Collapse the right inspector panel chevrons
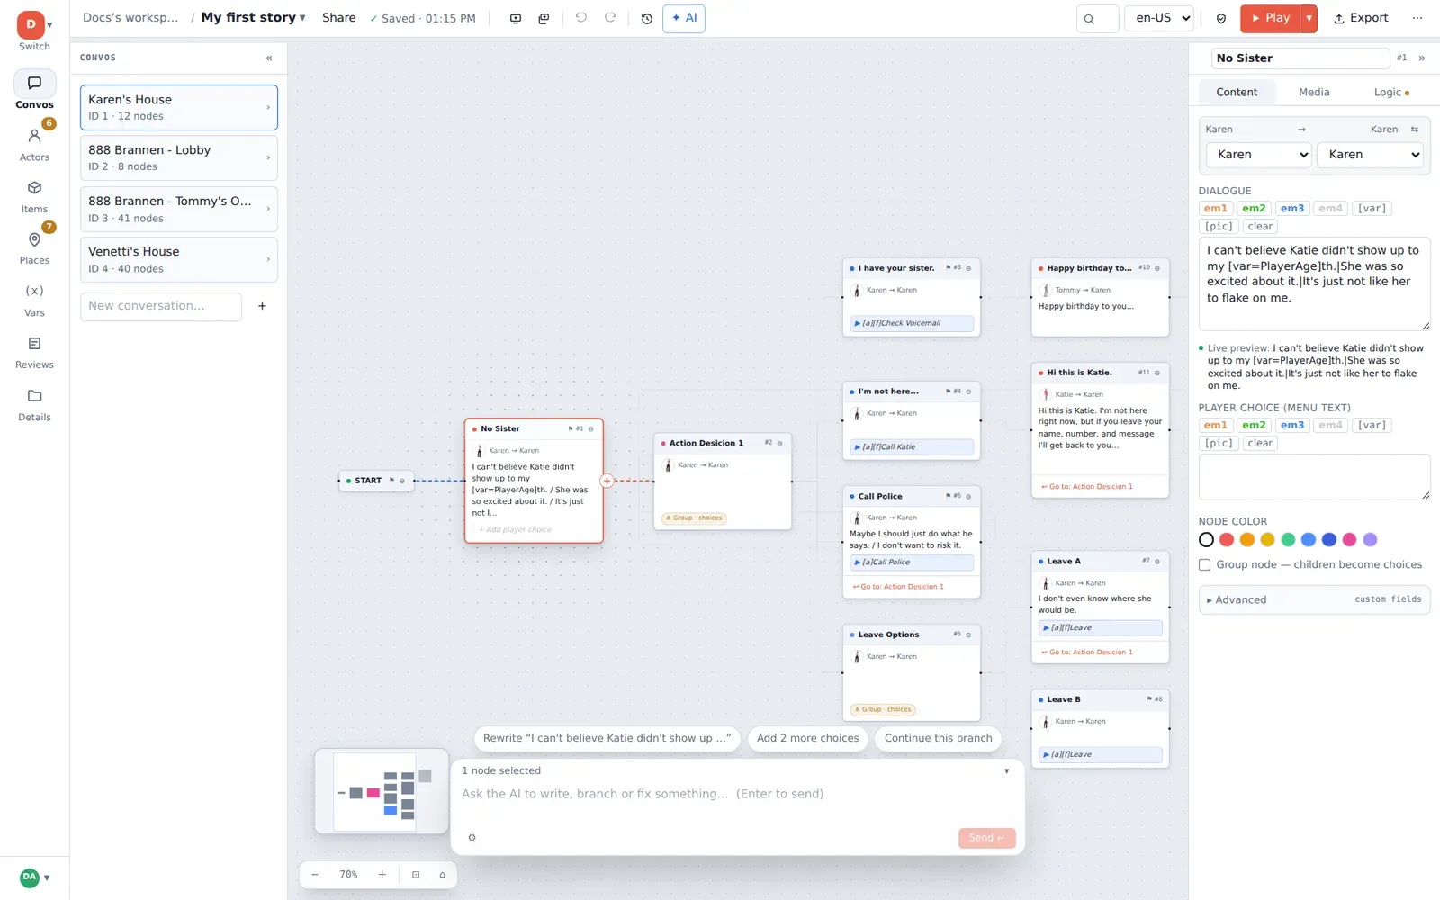 coord(1422,58)
